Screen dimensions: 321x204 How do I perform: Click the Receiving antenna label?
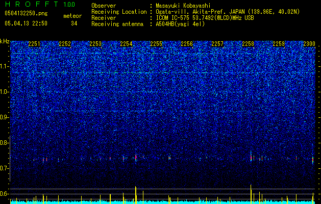coord(117,24)
